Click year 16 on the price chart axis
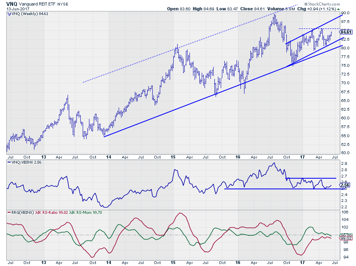This screenshot has width=356, height=266. coord(238,157)
